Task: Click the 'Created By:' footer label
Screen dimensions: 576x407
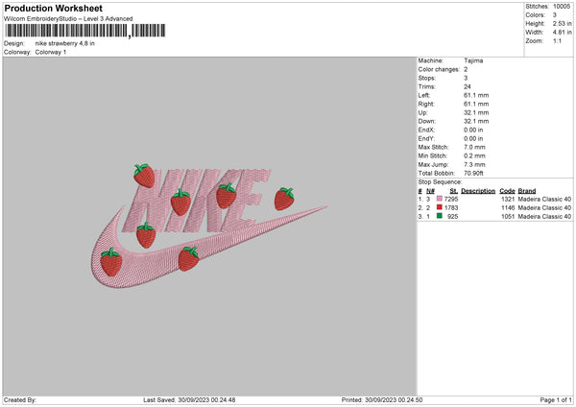Action: click(x=20, y=399)
